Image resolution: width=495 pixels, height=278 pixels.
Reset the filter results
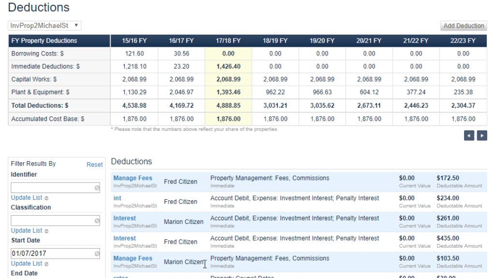[x=94, y=164]
